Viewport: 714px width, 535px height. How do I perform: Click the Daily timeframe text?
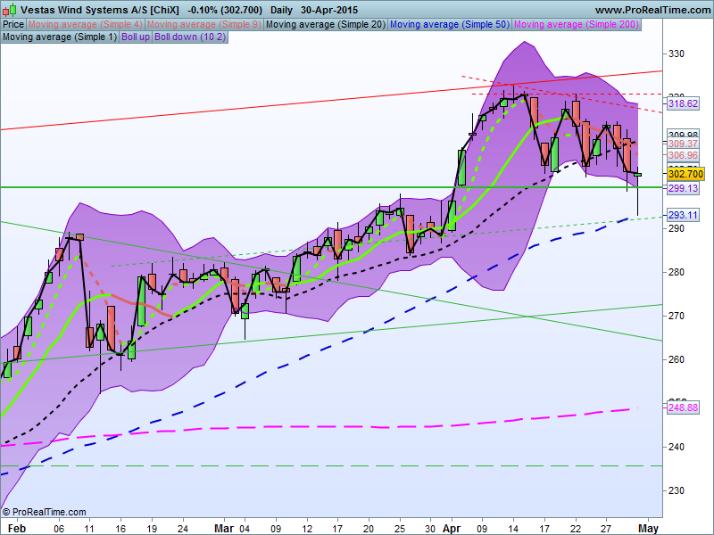pyautogui.click(x=281, y=10)
